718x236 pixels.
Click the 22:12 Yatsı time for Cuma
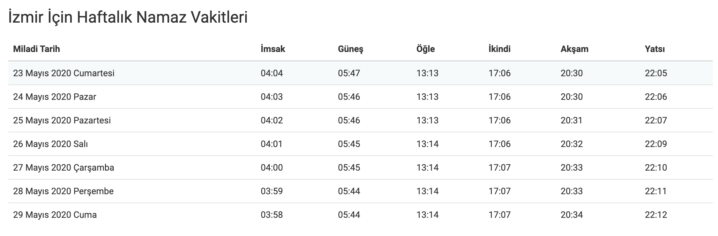pos(656,215)
